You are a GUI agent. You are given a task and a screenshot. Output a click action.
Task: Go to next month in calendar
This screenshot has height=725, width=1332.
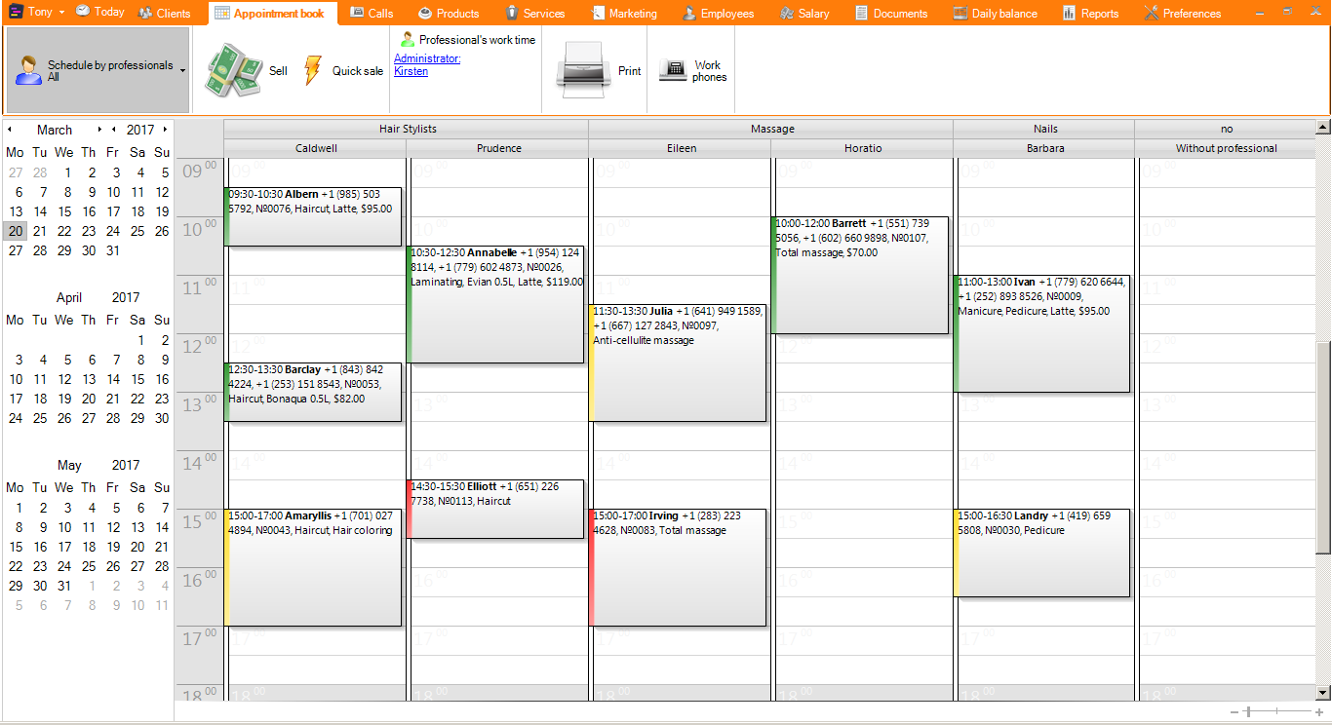pos(99,130)
